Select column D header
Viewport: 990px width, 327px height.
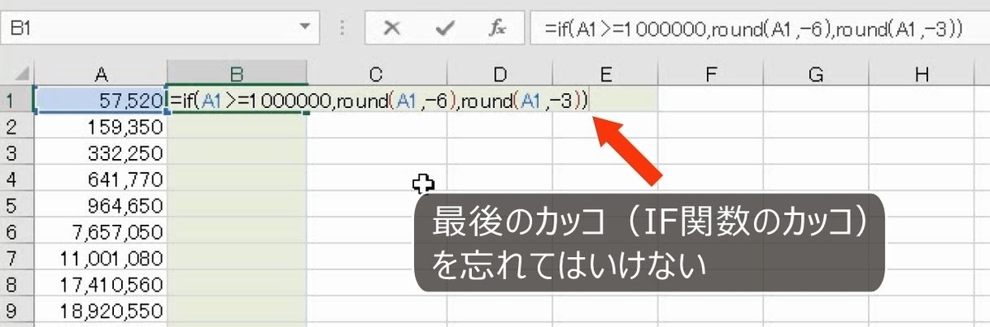point(500,75)
